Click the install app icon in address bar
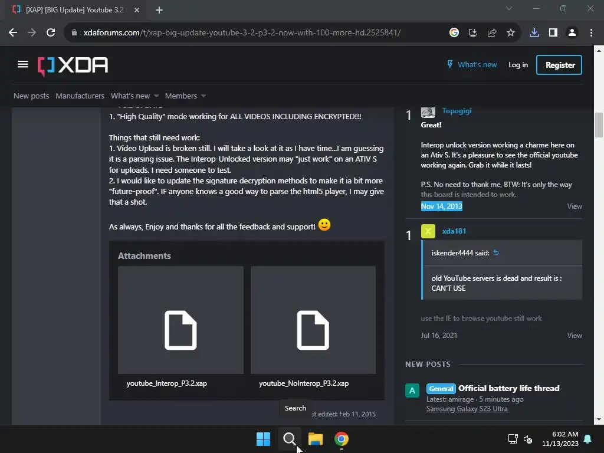This screenshot has width=604, height=453. coord(472,33)
